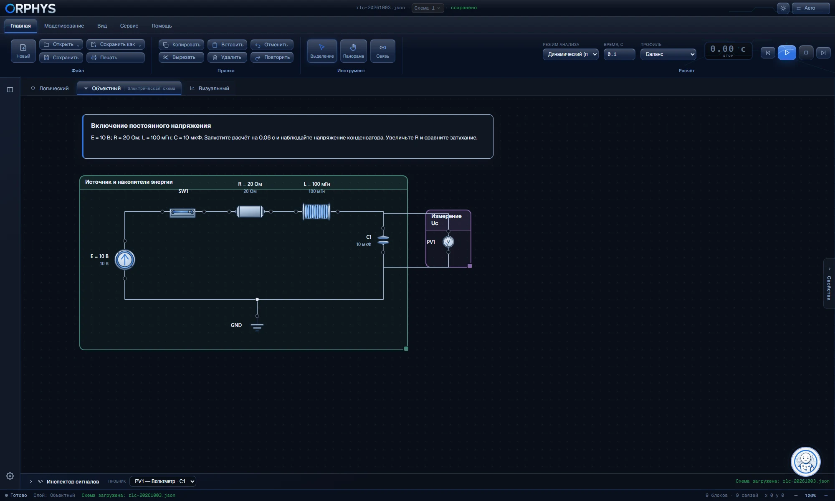Click the Отменить undo button
This screenshot has width=835, height=501.
272,45
